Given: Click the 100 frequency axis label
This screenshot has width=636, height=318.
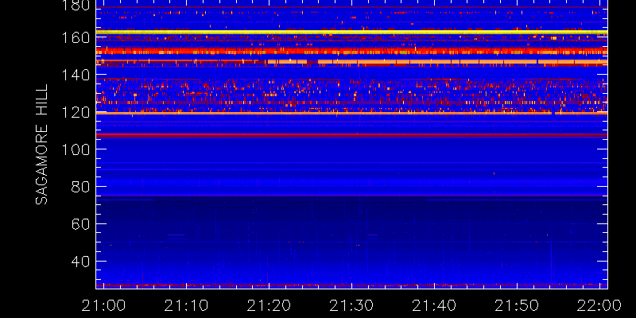Looking at the screenshot, I should pos(74,149).
